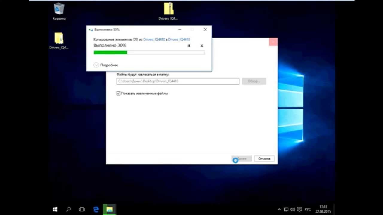Minimize the copy progress window
The width and height of the screenshot is (383, 215).
click(180, 30)
